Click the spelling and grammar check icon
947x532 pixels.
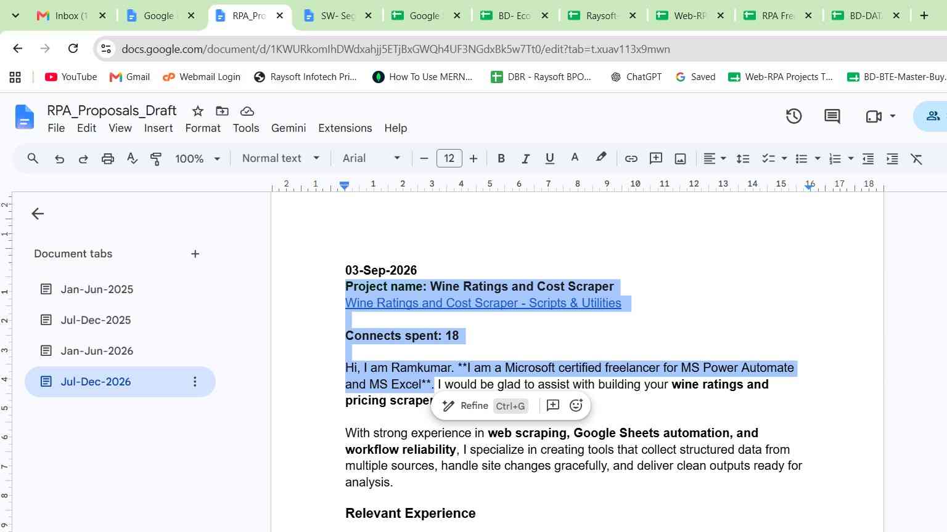(132, 158)
